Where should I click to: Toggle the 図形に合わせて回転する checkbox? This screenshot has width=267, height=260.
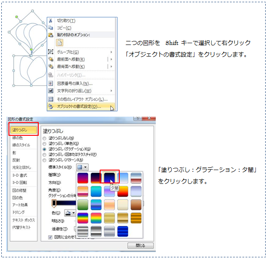(x=50, y=237)
